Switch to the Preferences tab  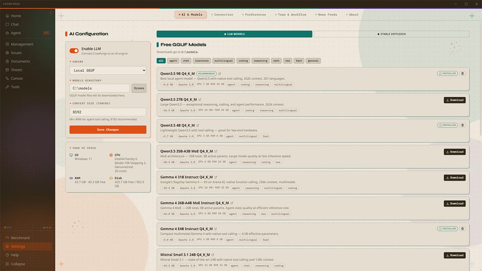(254, 14)
